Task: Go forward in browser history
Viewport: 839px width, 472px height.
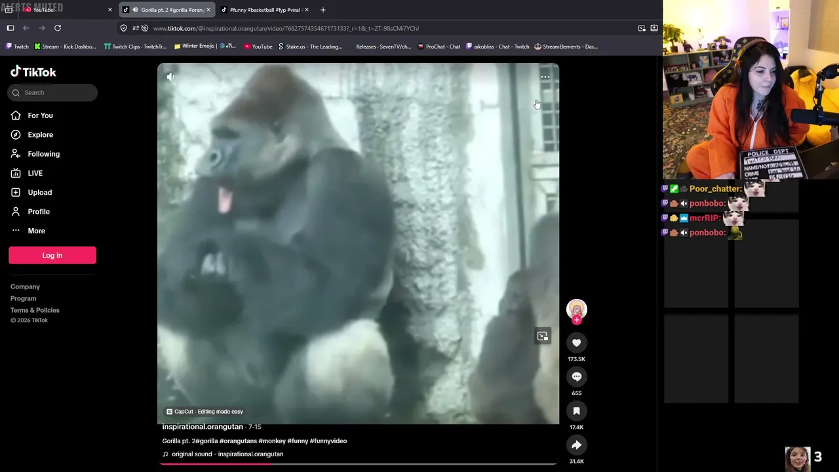Action: point(42,28)
